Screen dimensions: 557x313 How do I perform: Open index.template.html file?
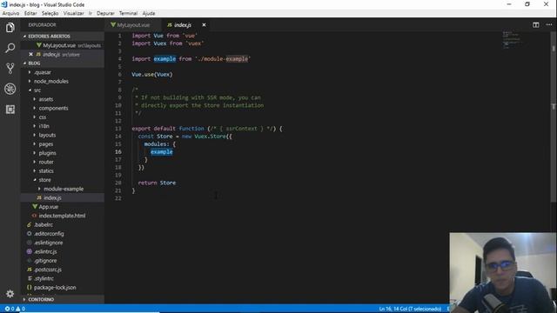pyautogui.click(x=63, y=216)
